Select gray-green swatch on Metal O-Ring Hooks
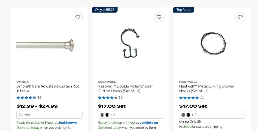Viewport: 257px width, 131px height. [183, 115]
